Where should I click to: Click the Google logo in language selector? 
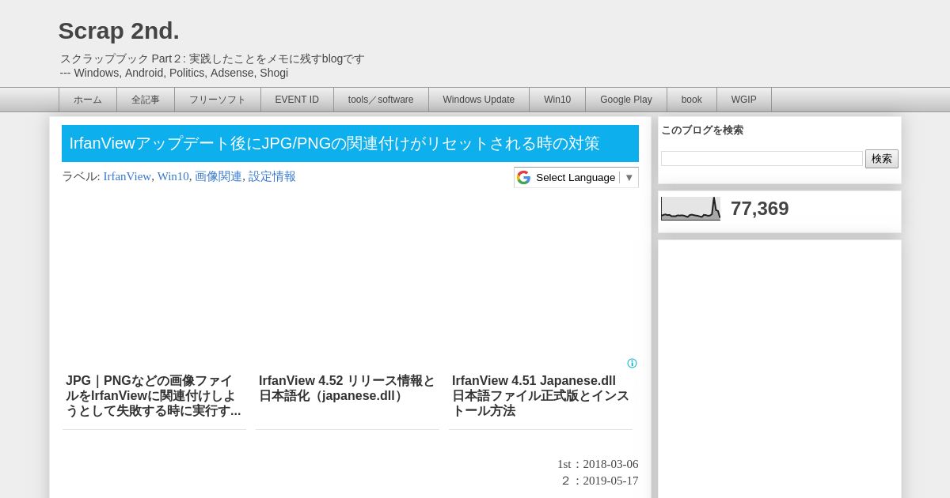pos(523,177)
